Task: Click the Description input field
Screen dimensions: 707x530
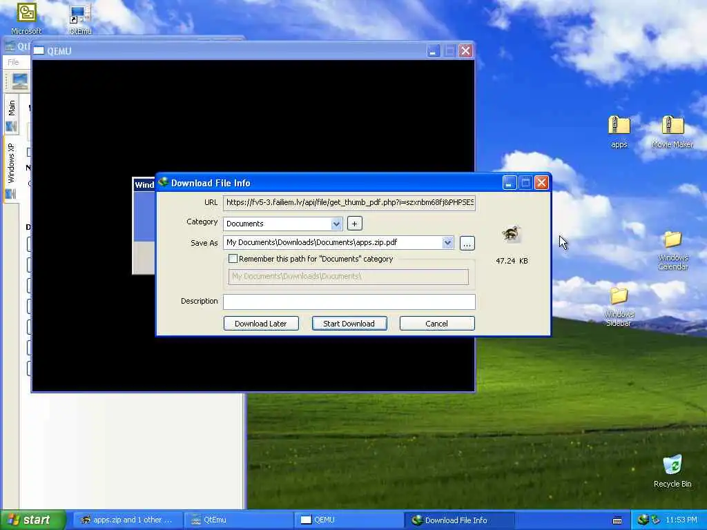Action: [349, 302]
